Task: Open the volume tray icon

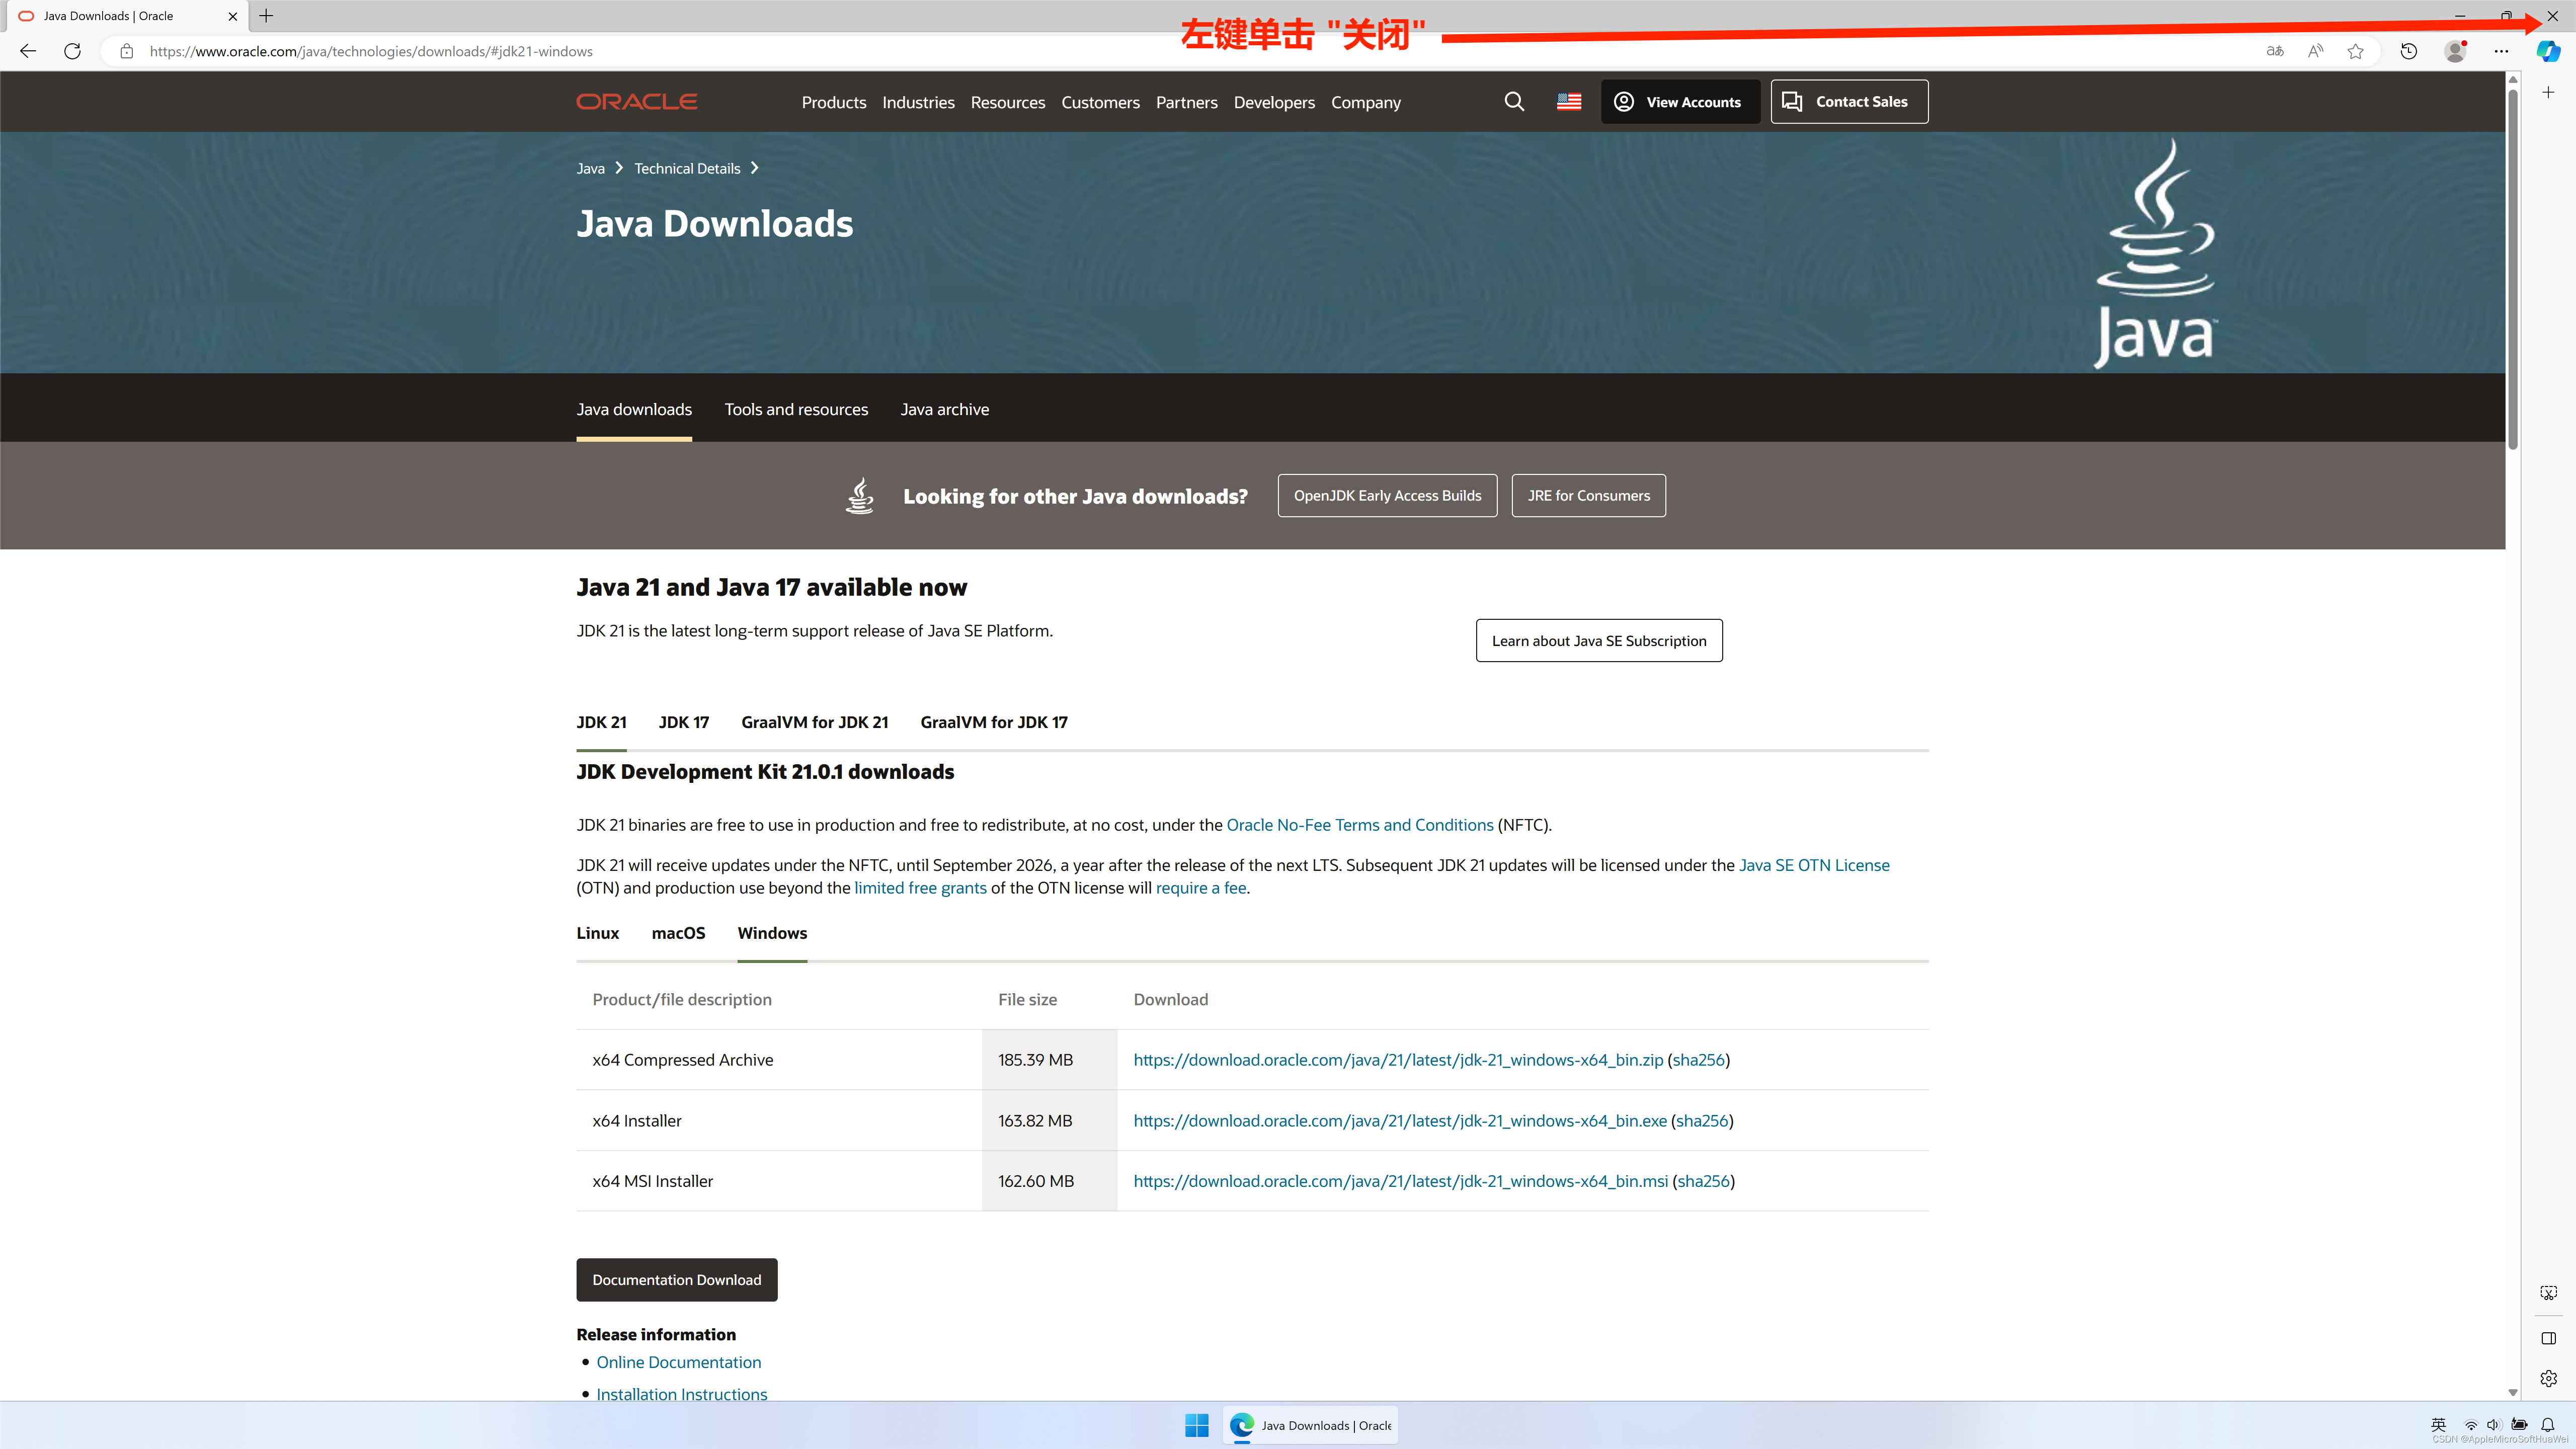Action: pyautogui.click(x=2493, y=1424)
